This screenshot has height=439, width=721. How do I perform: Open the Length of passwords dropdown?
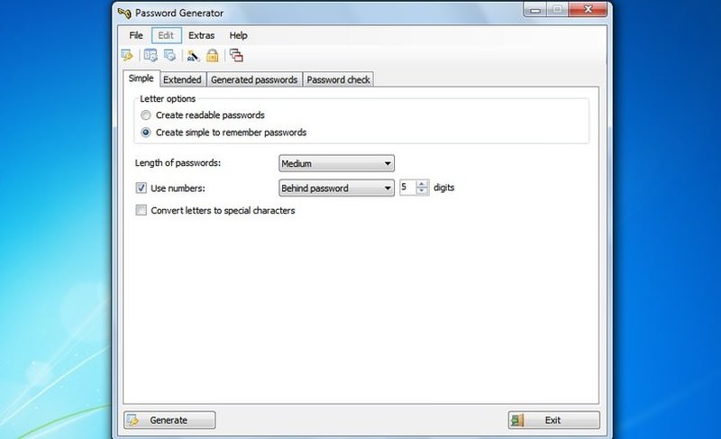(x=336, y=163)
